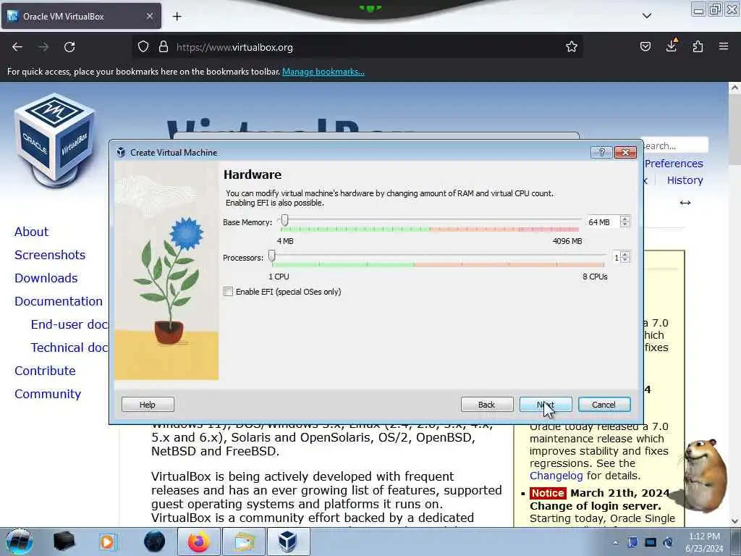Open the History link

(685, 180)
